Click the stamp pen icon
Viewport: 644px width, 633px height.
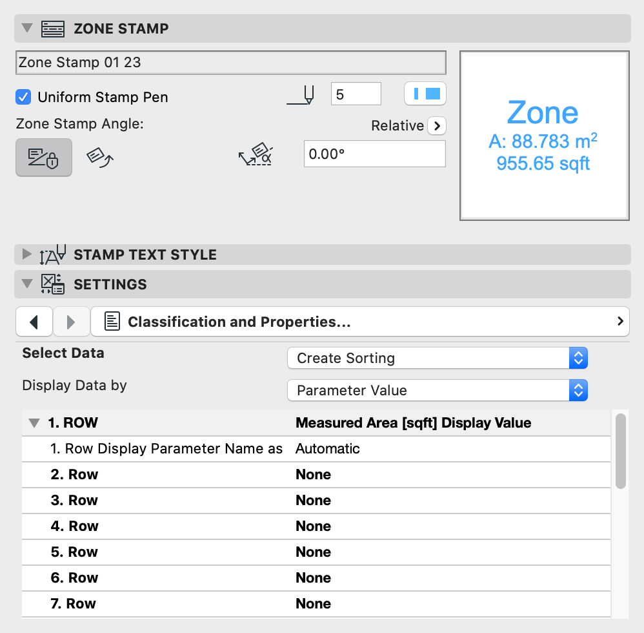click(x=301, y=96)
